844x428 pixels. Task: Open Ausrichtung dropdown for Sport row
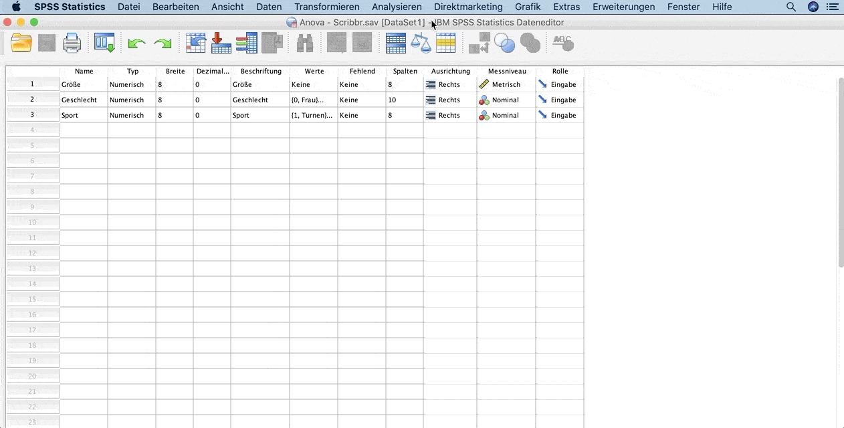(449, 116)
